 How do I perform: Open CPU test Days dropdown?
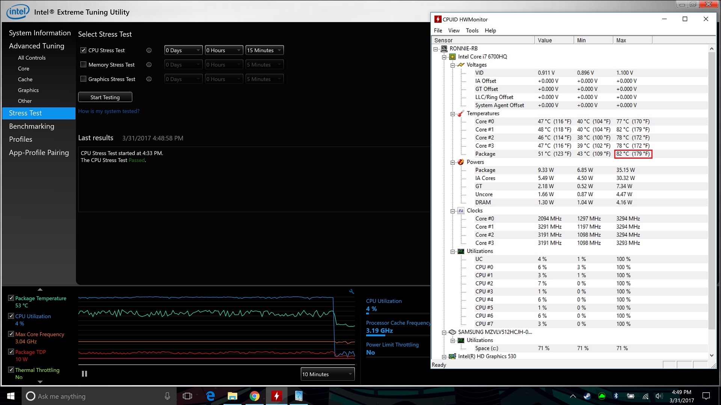(x=183, y=50)
